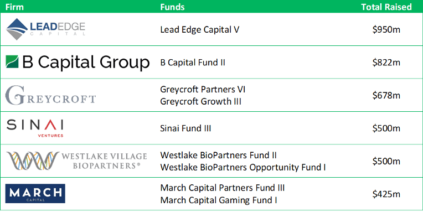Click the B Capital Fund II text
423x212 pixels.
point(193,63)
